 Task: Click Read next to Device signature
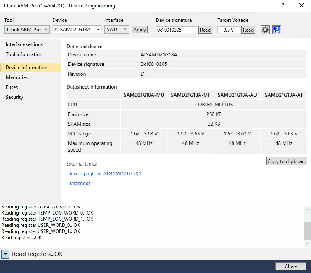[205, 30]
